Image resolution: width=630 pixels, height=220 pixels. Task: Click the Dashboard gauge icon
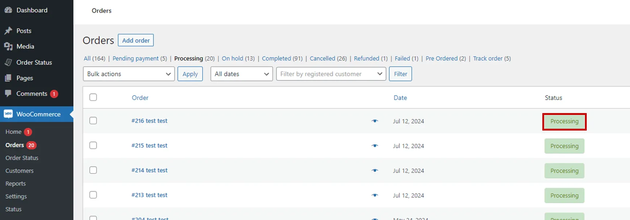pos(8,10)
